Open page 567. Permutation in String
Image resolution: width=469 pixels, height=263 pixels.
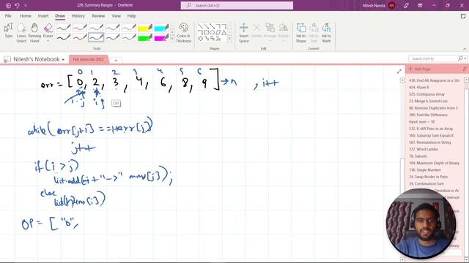click(429, 142)
